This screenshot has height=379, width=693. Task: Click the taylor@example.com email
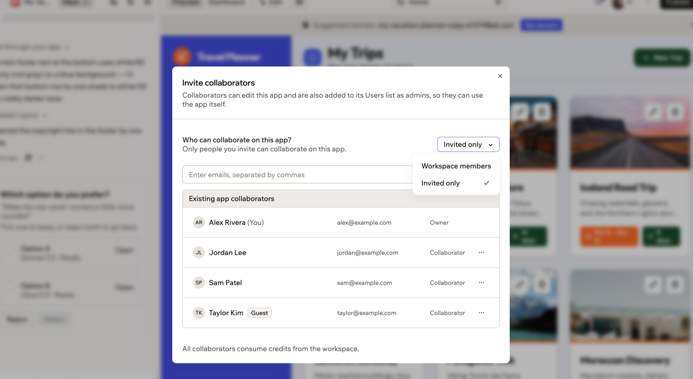click(x=367, y=313)
